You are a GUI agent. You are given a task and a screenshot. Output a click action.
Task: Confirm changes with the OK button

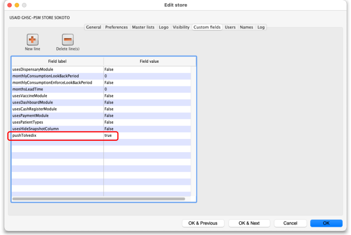point(326,223)
